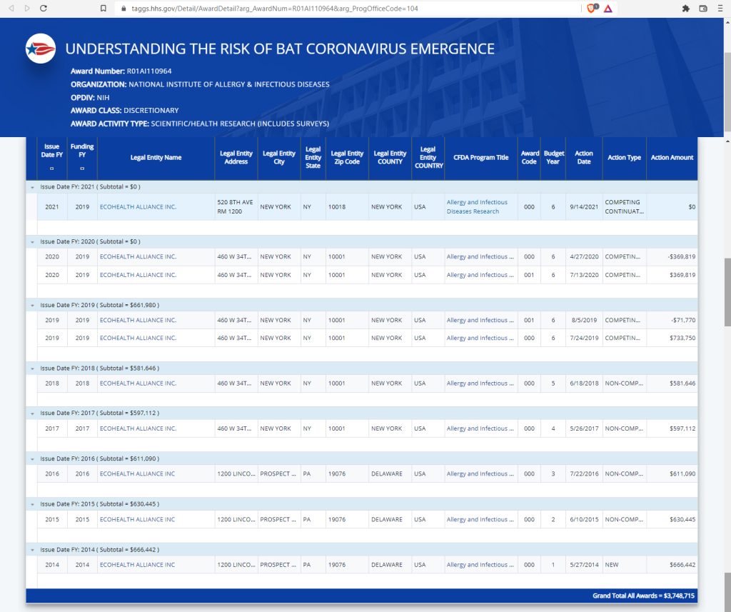731x612 pixels.
Task: Select the -$369,819 action amount cell
Action: pos(672,256)
